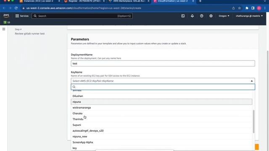The height and width of the screenshot is (151, 269).
Task: Open the chathuranga @ meetrix account menu
Action: [249, 16]
